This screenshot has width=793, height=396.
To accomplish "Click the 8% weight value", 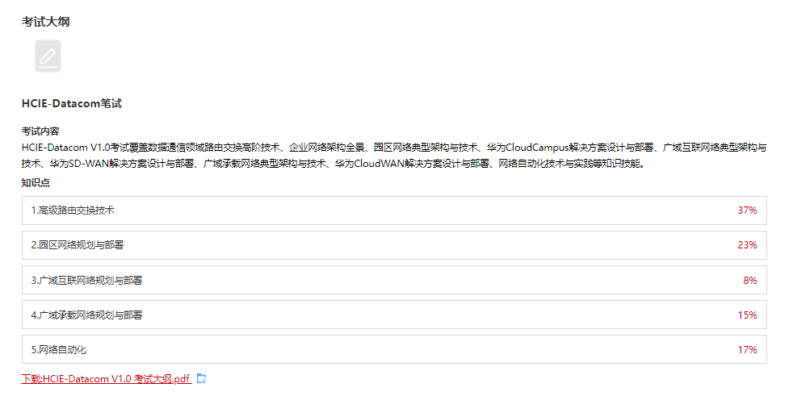I will [750, 281].
